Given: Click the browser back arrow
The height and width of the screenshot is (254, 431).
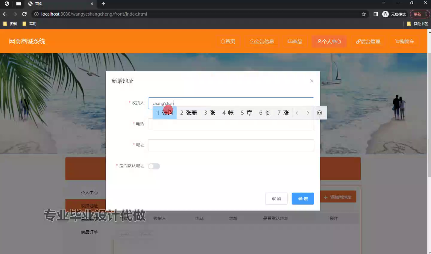Looking at the screenshot, I should [5, 14].
